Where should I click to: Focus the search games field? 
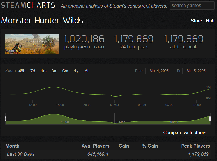click(192, 6)
